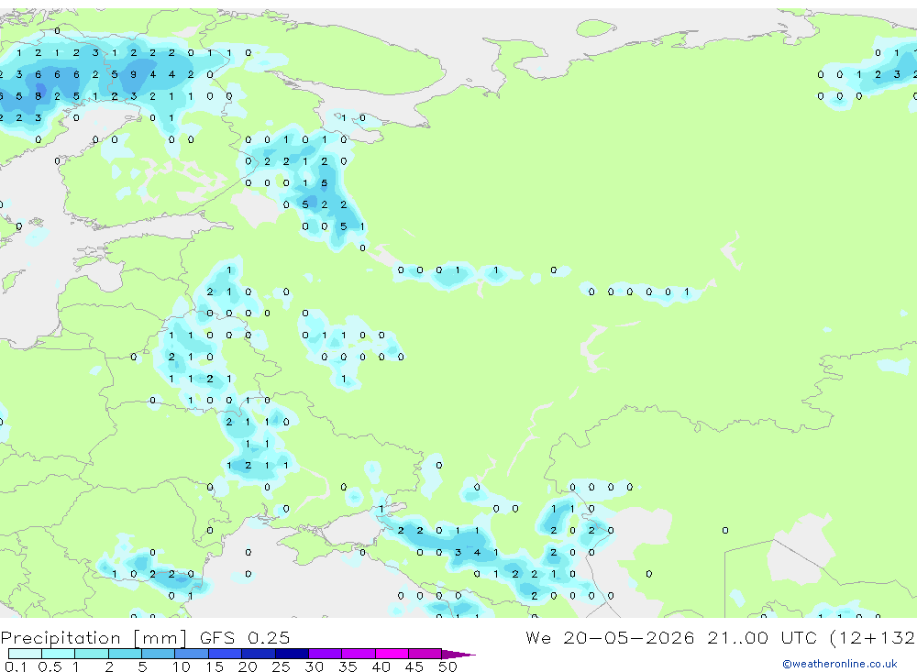Click the '21..00 UTC' time label

(761, 637)
